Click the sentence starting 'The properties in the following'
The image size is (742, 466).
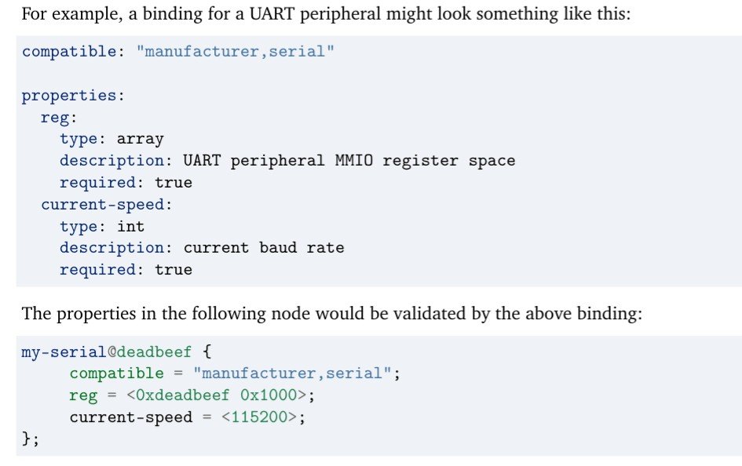(x=331, y=314)
